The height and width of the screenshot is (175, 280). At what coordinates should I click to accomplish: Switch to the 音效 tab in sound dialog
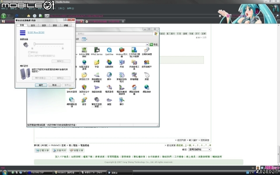33,25
